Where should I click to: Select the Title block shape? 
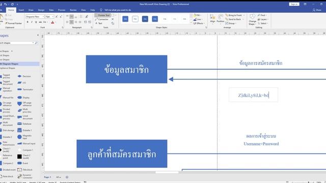tap(25, 170)
